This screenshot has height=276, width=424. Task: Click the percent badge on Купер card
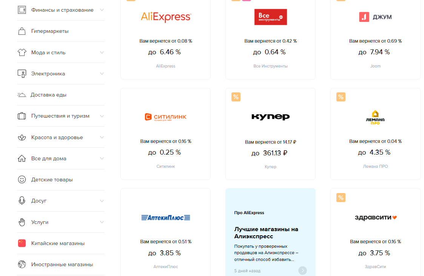point(236,97)
